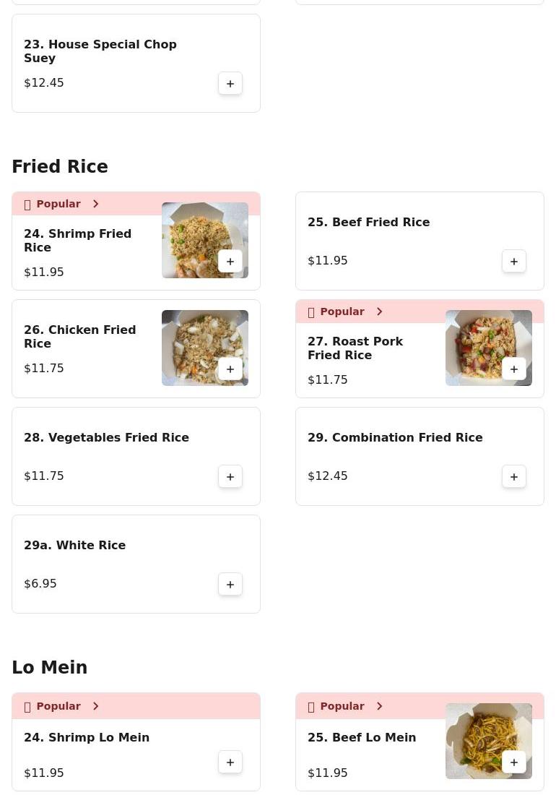556x795 pixels.
Task: Expand Popular chevron on Shrimp Lo Mein
Action: pyautogui.click(x=96, y=706)
